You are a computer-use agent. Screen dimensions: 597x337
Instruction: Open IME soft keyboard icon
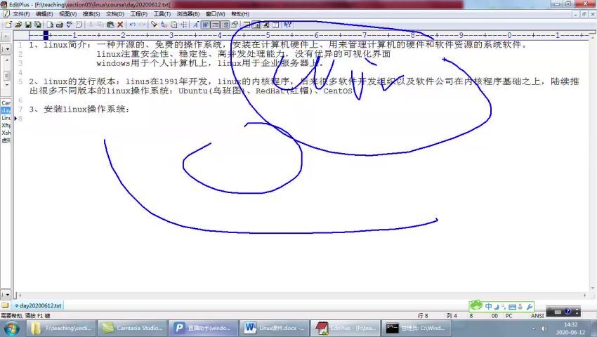tap(512, 307)
